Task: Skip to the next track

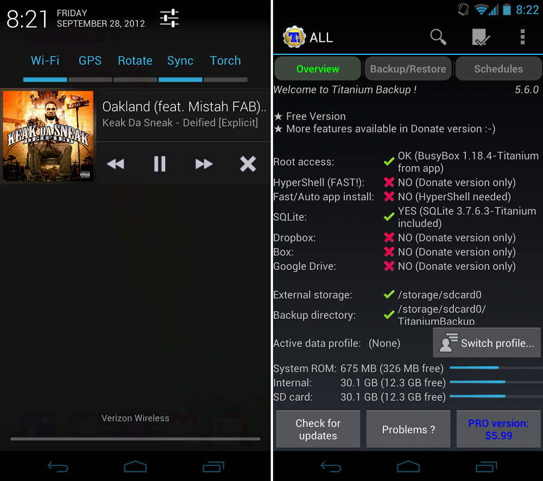Action: coord(204,164)
